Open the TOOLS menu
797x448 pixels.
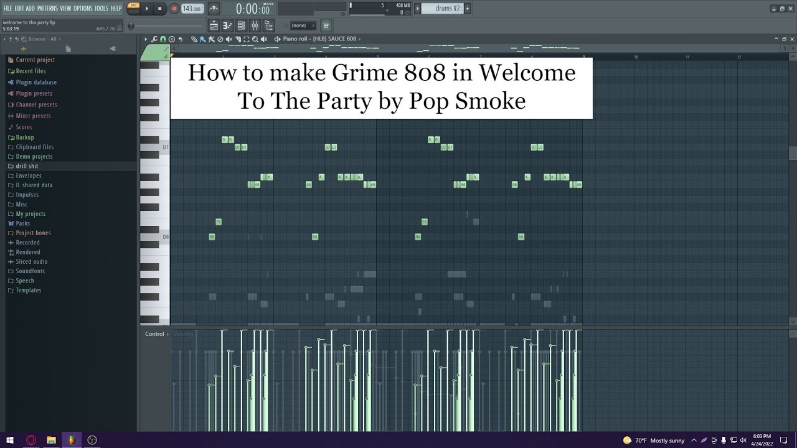(x=101, y=8)
